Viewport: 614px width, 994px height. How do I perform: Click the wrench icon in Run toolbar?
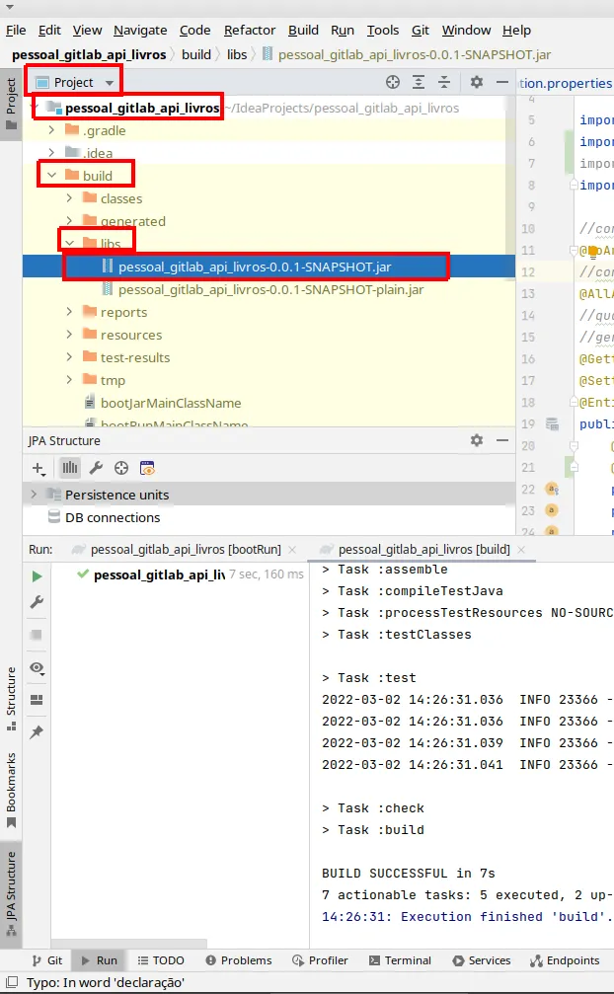(37, 602)
